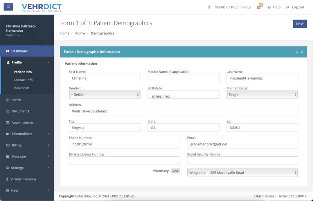The height and width of the screenshot is (201, 313).
Task: Click the Add pharmacy button
Action: 175,171
